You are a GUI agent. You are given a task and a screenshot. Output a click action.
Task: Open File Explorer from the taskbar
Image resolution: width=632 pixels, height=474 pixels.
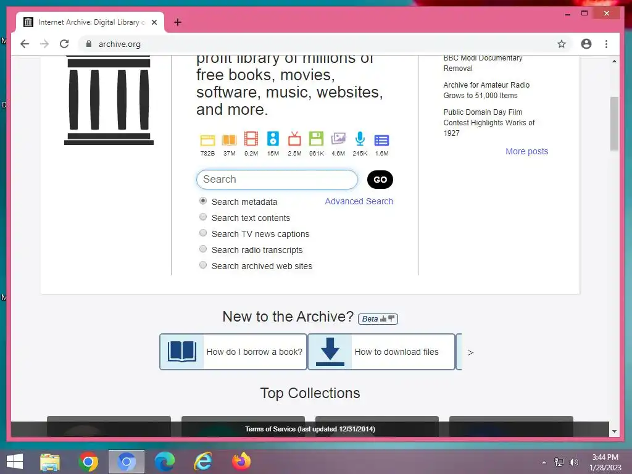point(50,462)
